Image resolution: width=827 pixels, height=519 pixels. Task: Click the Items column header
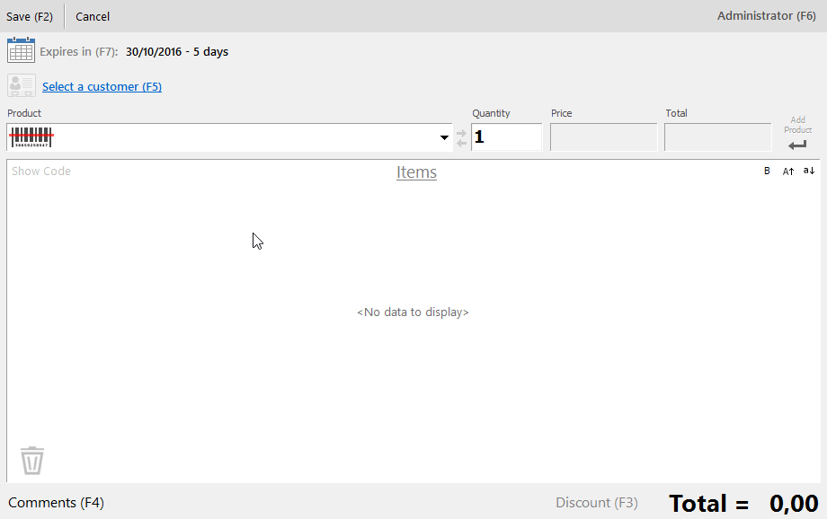[x=416, y=172]
